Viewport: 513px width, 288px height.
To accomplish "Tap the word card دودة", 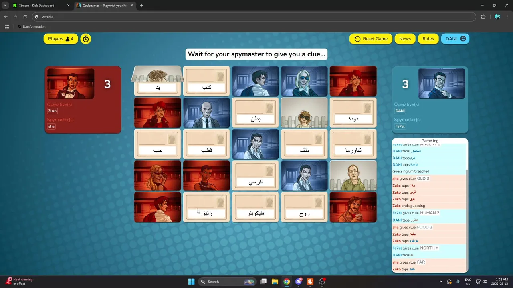I will (x=353, y=113).
